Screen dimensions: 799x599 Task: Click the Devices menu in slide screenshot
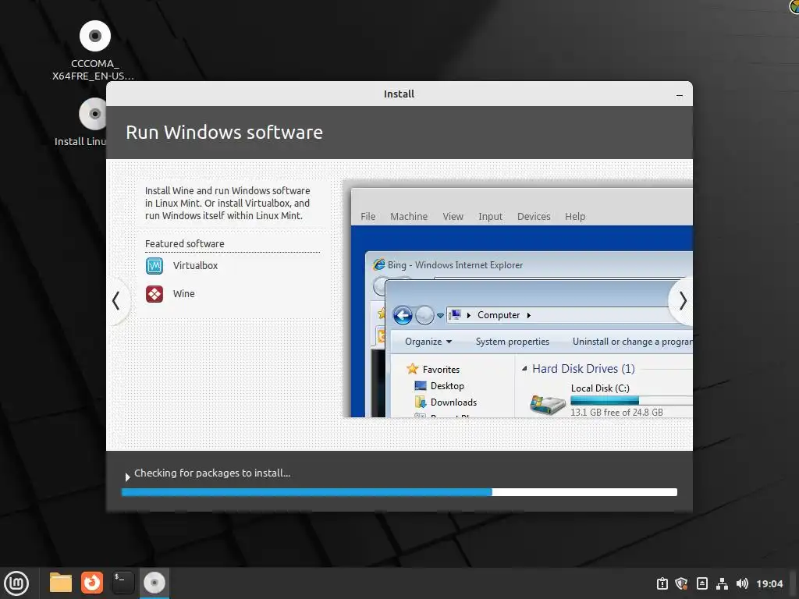click(534, 217)
